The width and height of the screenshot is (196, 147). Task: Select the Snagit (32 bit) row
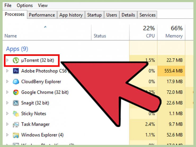[98, 103]
